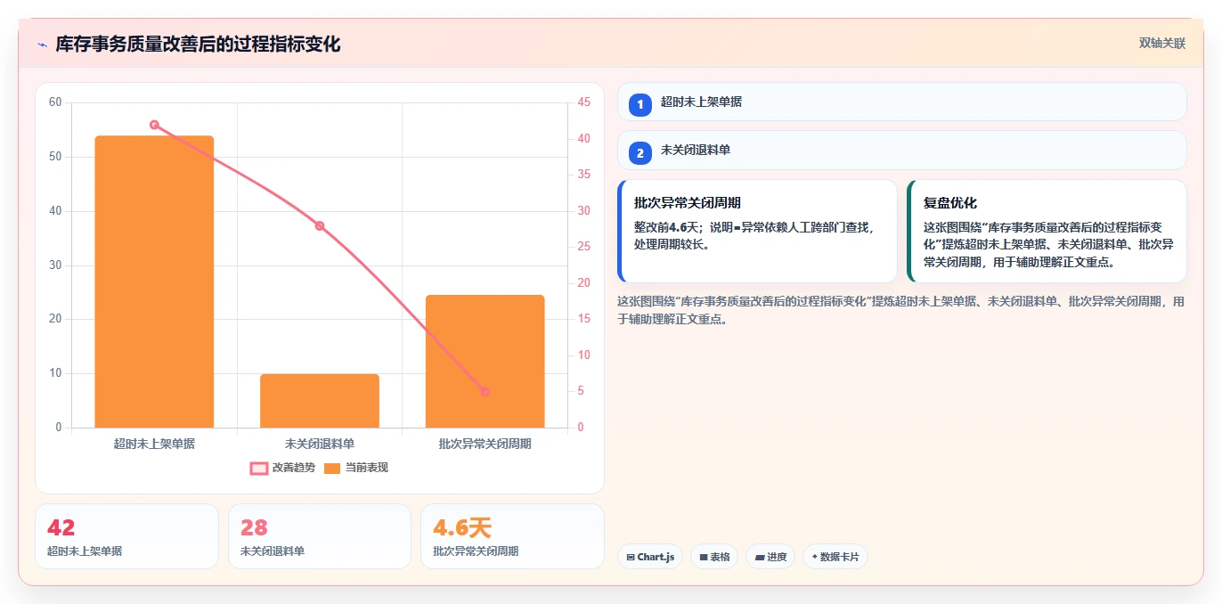
Task: Click the 4.6天 stat card
Action: [512, 536]
